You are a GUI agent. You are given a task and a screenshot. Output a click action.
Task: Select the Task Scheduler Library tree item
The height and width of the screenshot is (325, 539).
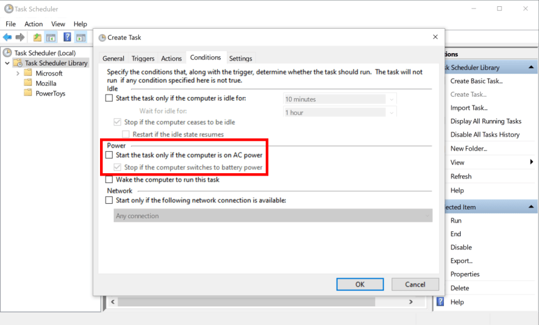56,63
